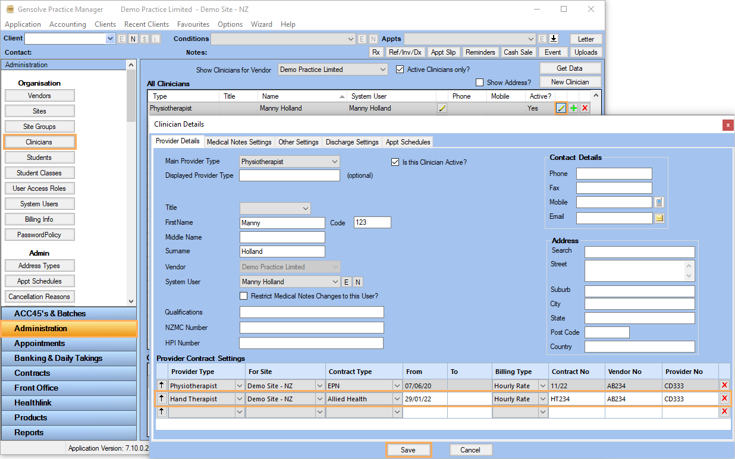Click the $ icon near the Client field

(143, 38)
